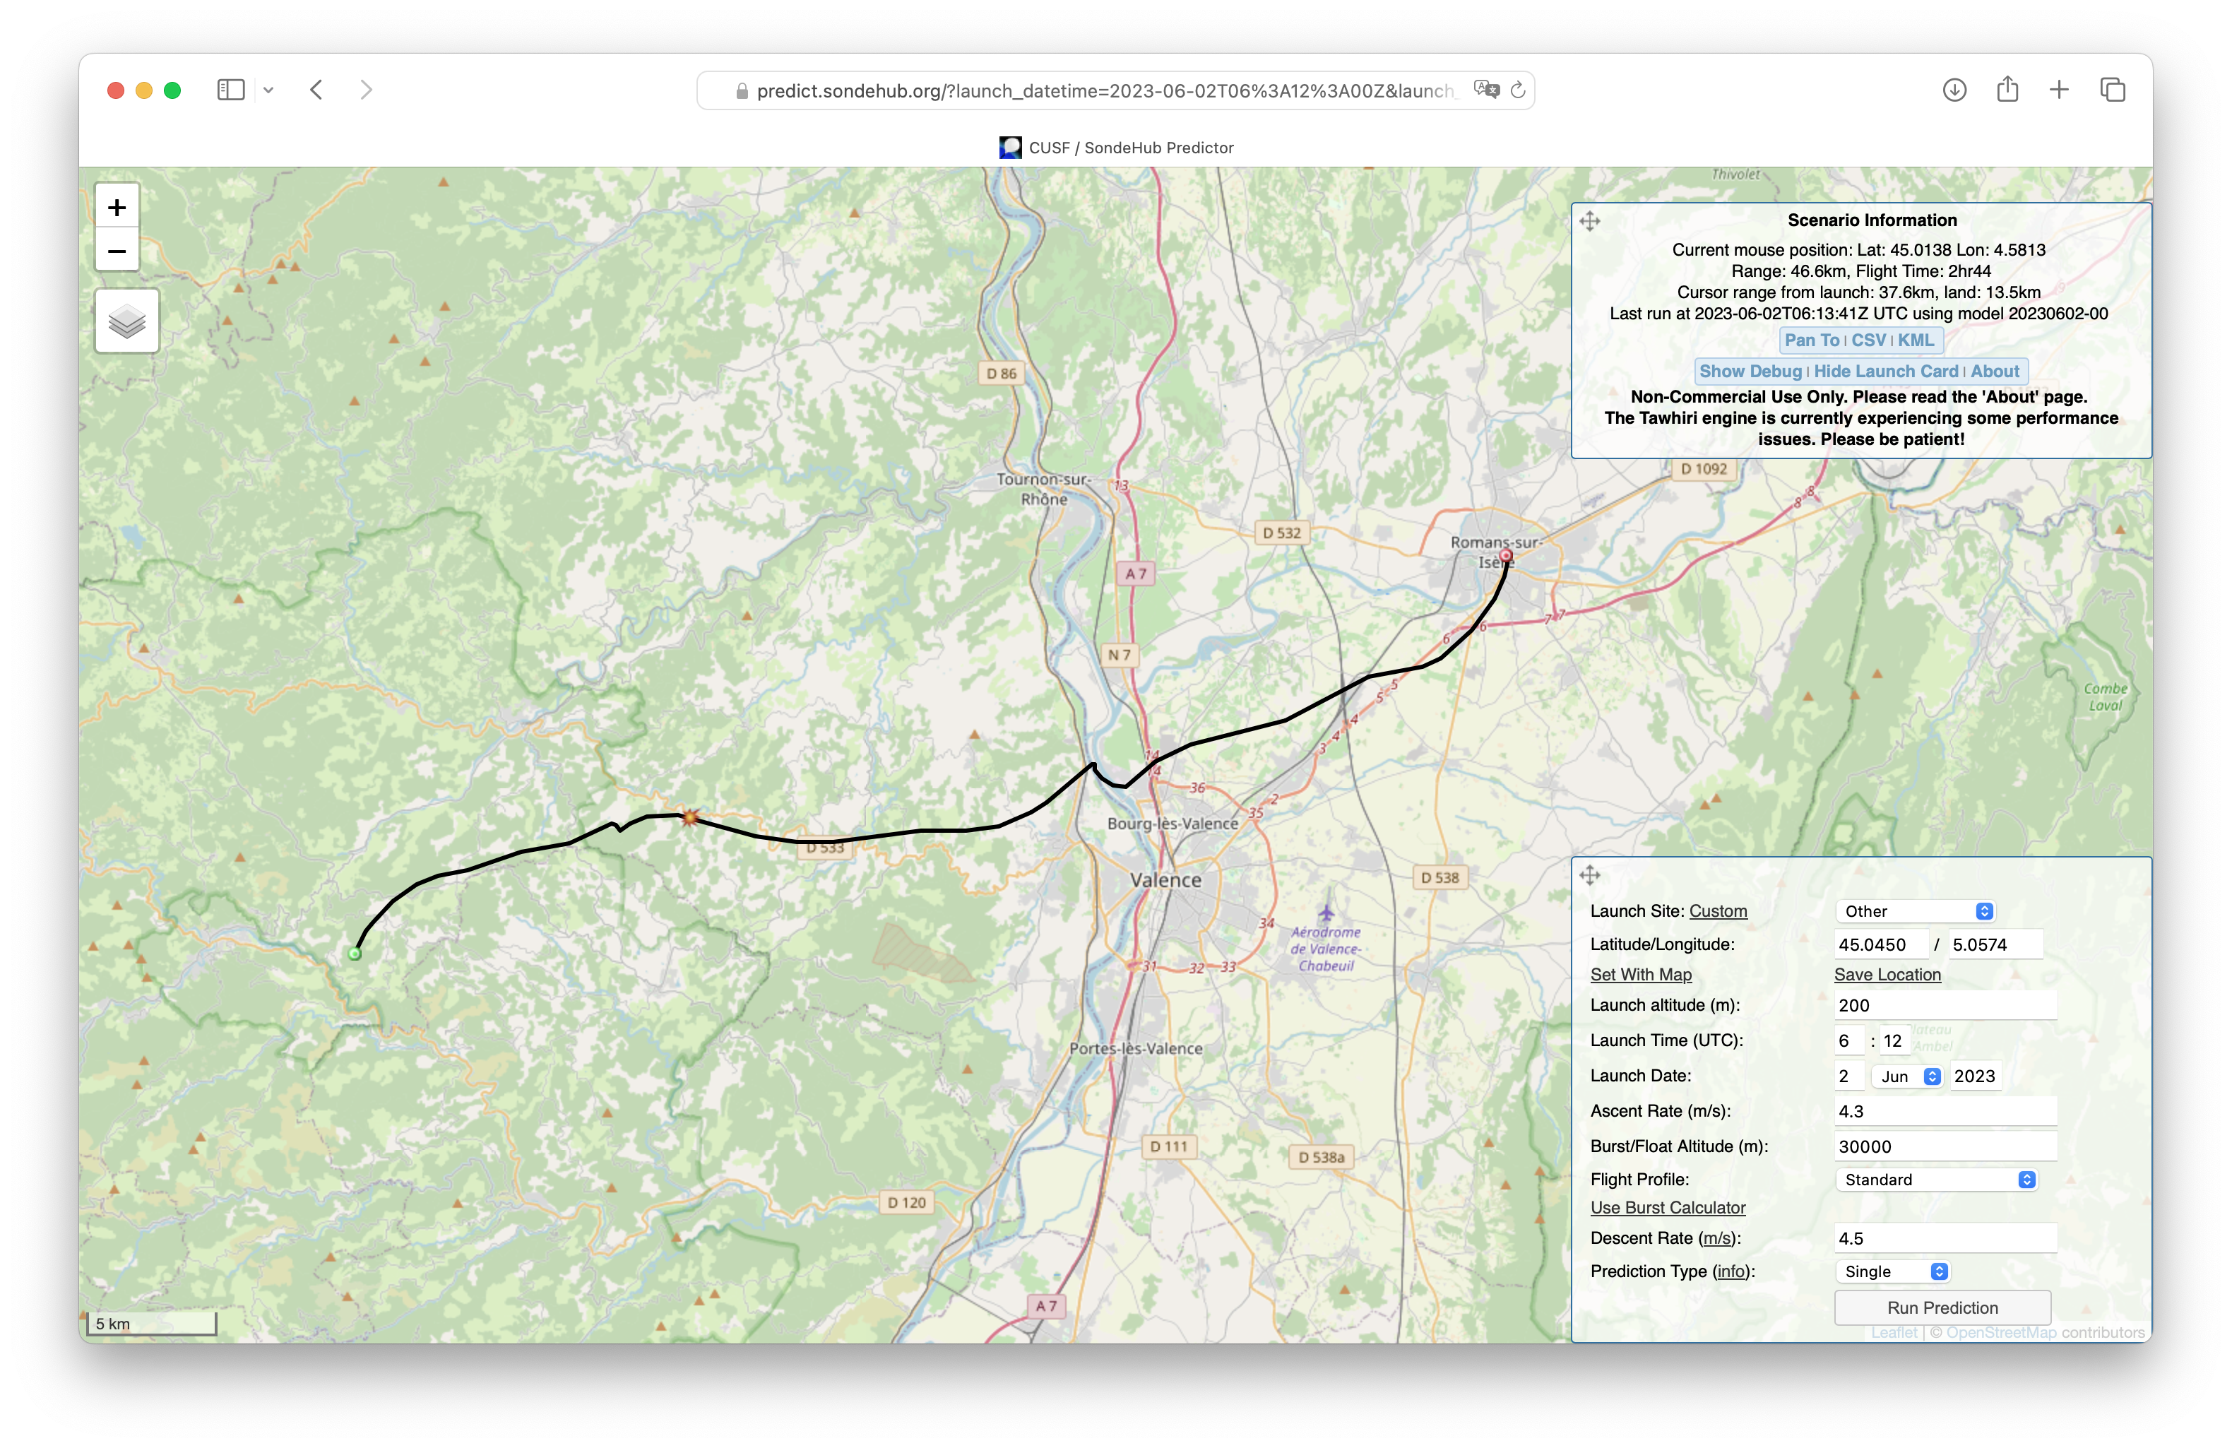The image size is (2232, 1448).
Task: Click the green landing marker
Action: (355, 954)
